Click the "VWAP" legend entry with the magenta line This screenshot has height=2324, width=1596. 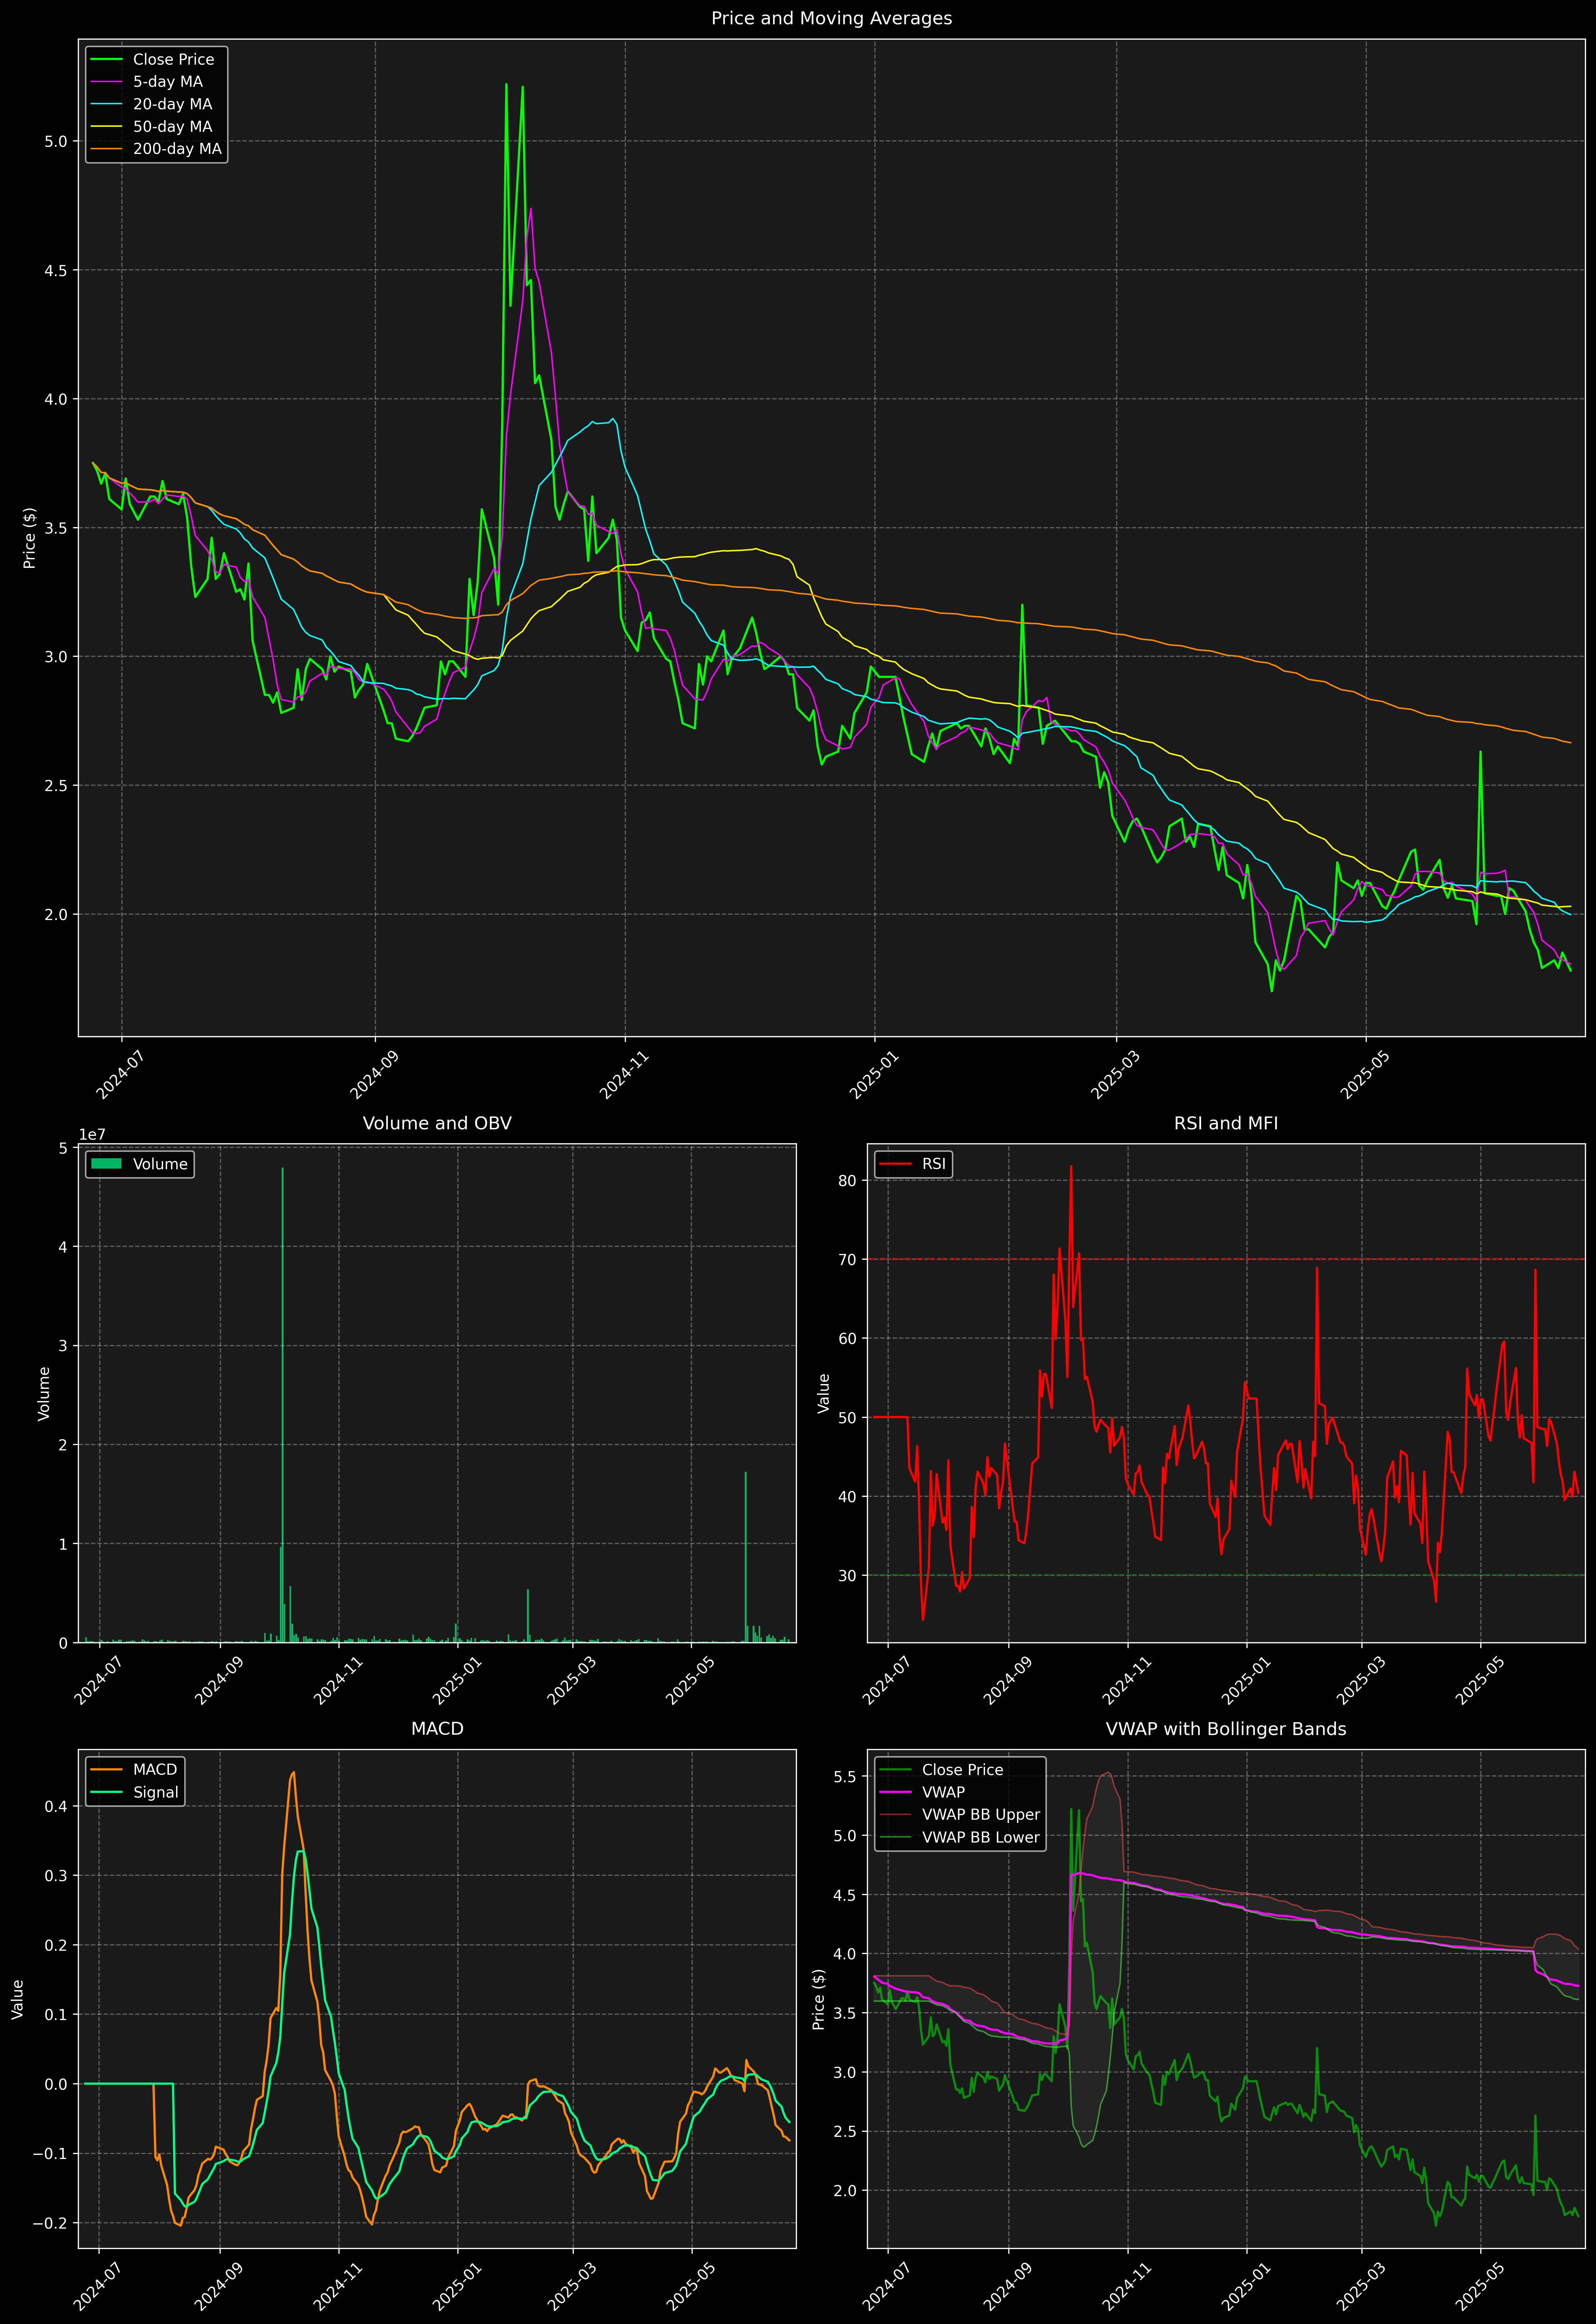tap(943, 1793)
